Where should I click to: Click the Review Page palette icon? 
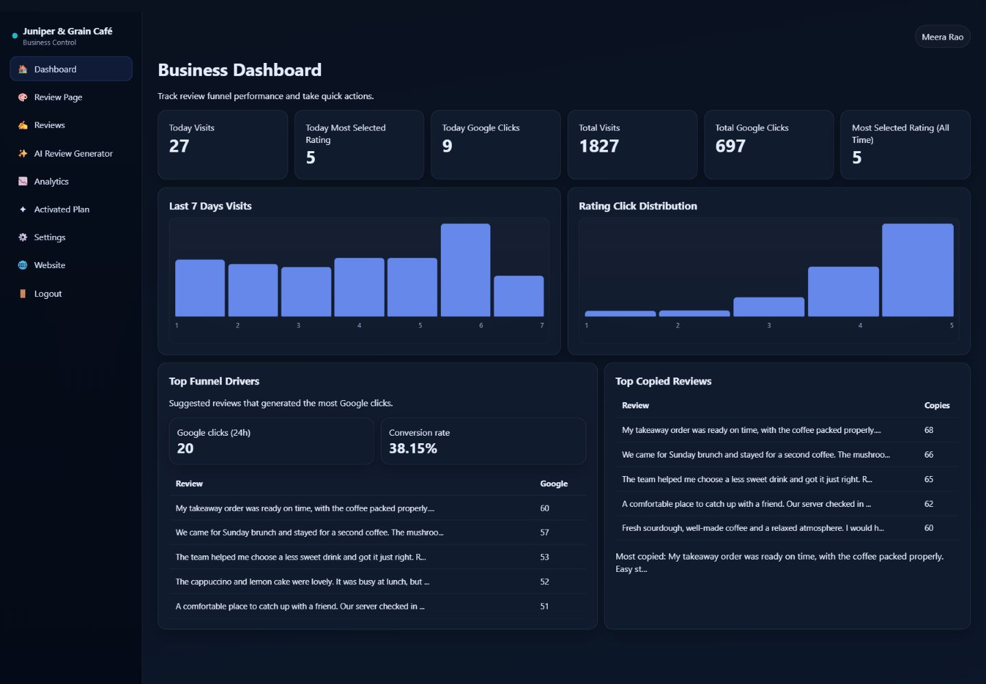coord(23,97)
